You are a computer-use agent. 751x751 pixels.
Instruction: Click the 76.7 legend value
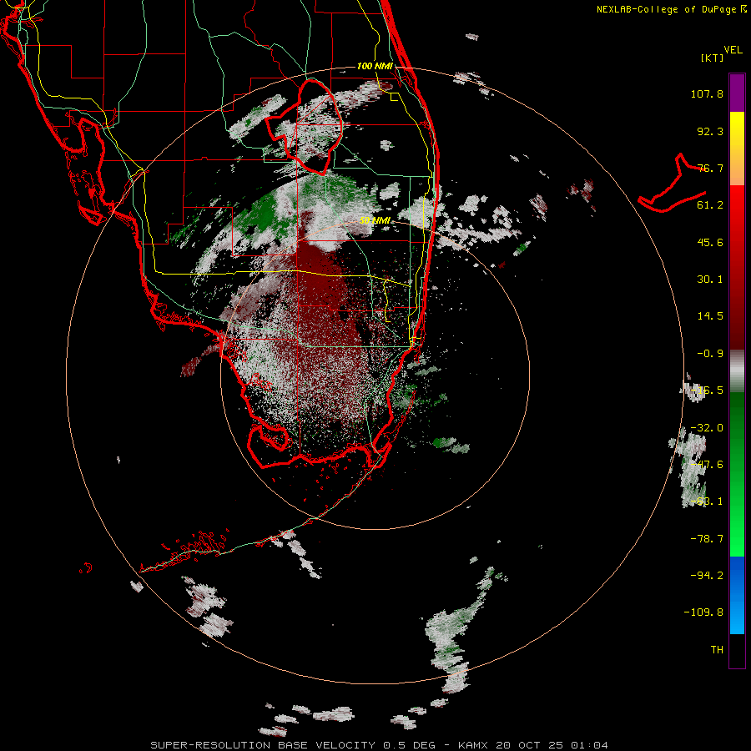710,168
